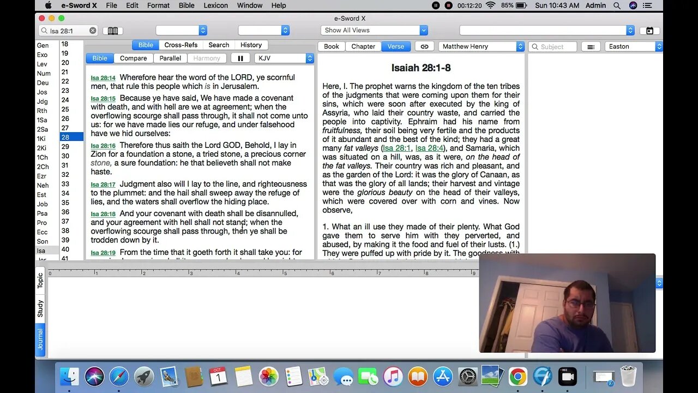Open the Notes app in the dock
Viewport: 698px width, 393px height.
click(244, 377)
